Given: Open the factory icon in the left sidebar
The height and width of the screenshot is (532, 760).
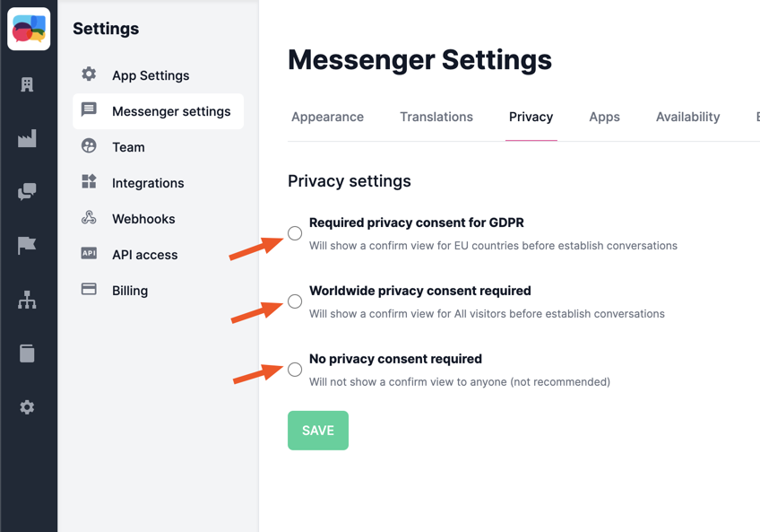Looking at the screenshot, I should [x=27, y=138].
